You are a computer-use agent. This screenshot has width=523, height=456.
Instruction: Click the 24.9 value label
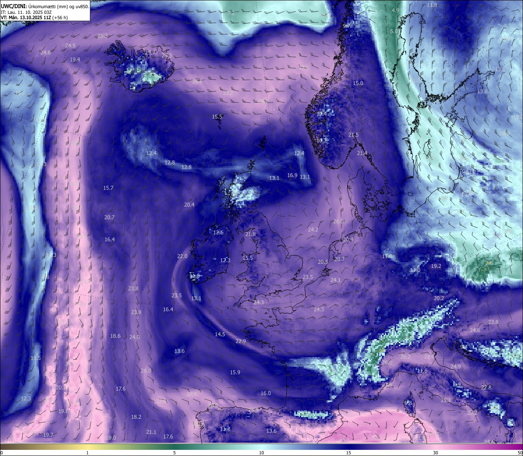(x=456, y=366)
